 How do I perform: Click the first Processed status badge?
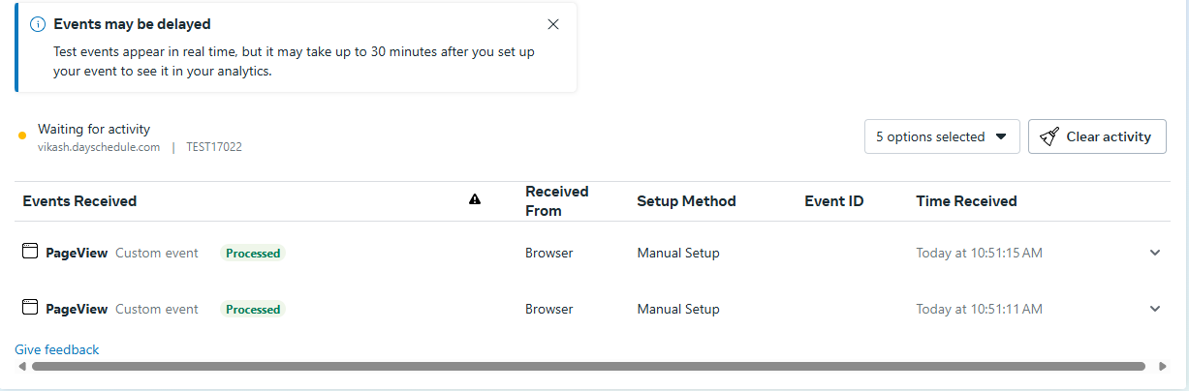point(253,253)
